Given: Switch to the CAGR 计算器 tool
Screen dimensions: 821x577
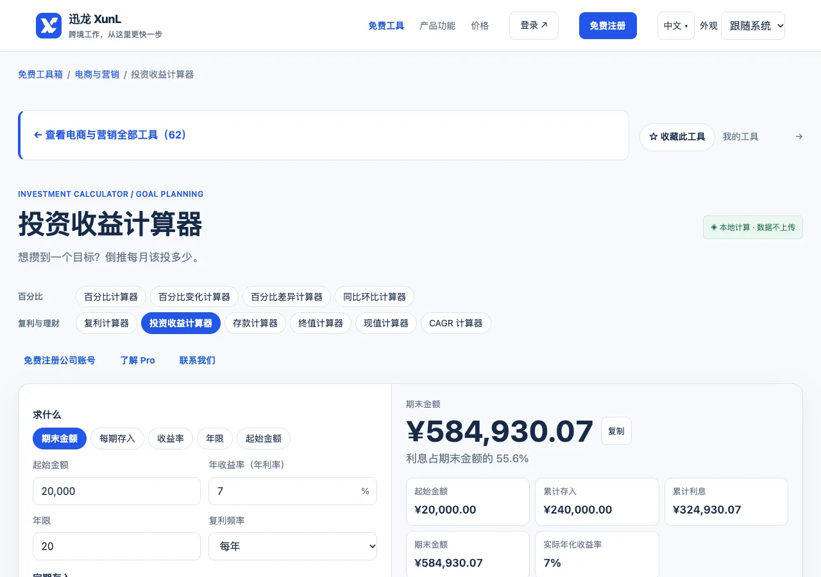Looking at the screenshot, I should [456, 323].
